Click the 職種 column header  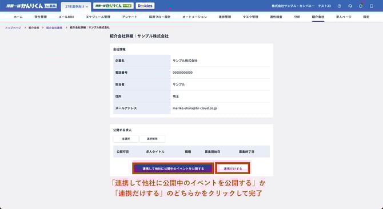(x=188, y=152)
